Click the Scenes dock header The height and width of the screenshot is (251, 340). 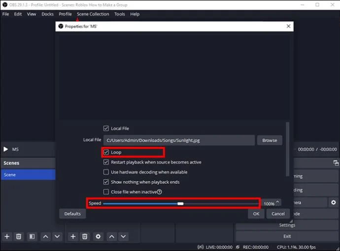(28, 163)
